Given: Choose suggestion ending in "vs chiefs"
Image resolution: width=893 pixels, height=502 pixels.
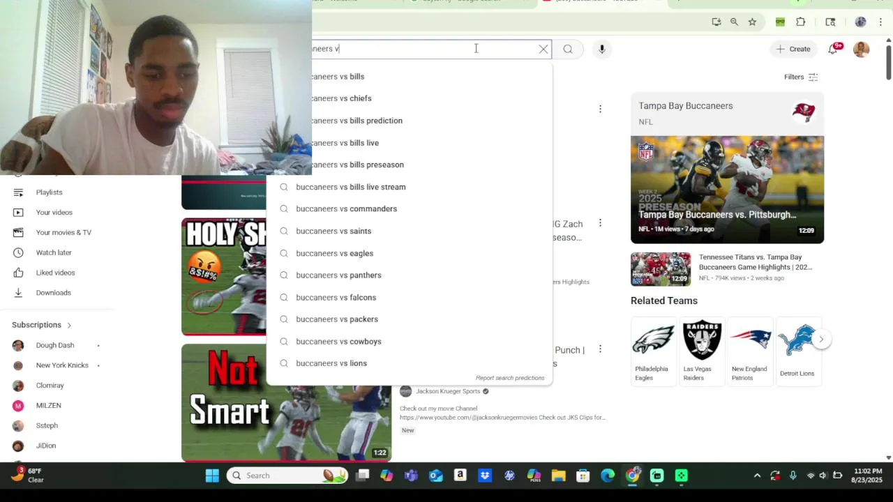Looking at the screenshot, I should click(x=432, y=98).
